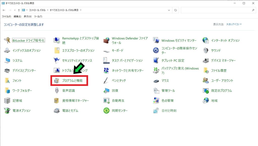The image size is (258, 146).
Task: Click inside the search box
Action: (x=217, y=10)
